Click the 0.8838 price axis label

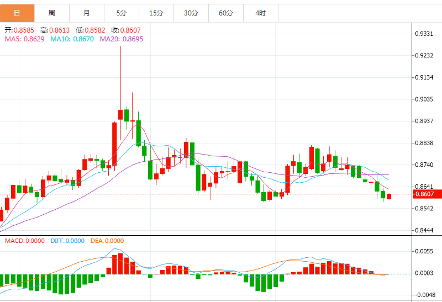pos(424,143)
